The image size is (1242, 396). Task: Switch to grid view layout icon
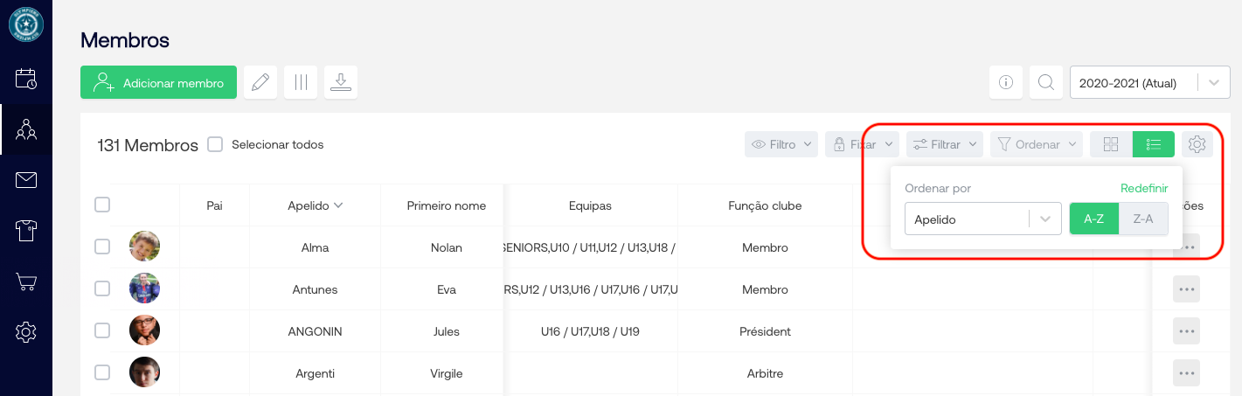pos(1111,144)
